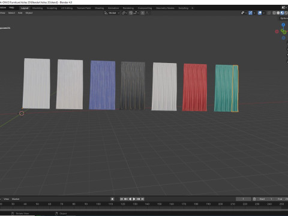Open the scene selector in top bar
This screenshot has width=288, height=216.
point(284,8)
